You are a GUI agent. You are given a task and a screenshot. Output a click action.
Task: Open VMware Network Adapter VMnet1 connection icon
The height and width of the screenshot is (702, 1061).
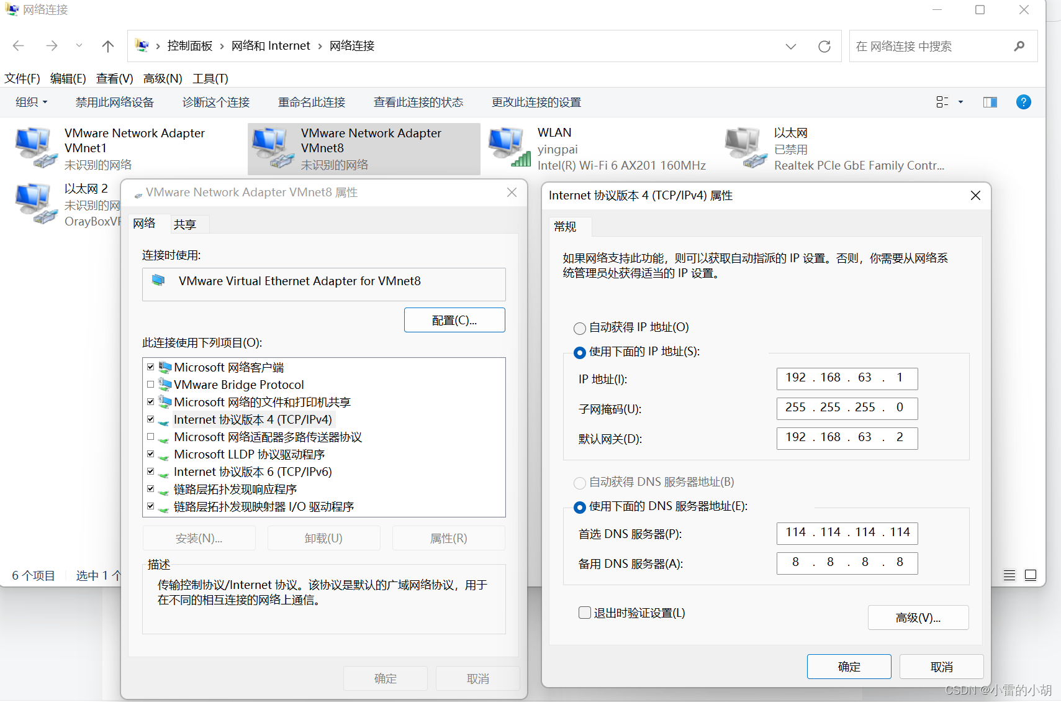pos(36,148)
